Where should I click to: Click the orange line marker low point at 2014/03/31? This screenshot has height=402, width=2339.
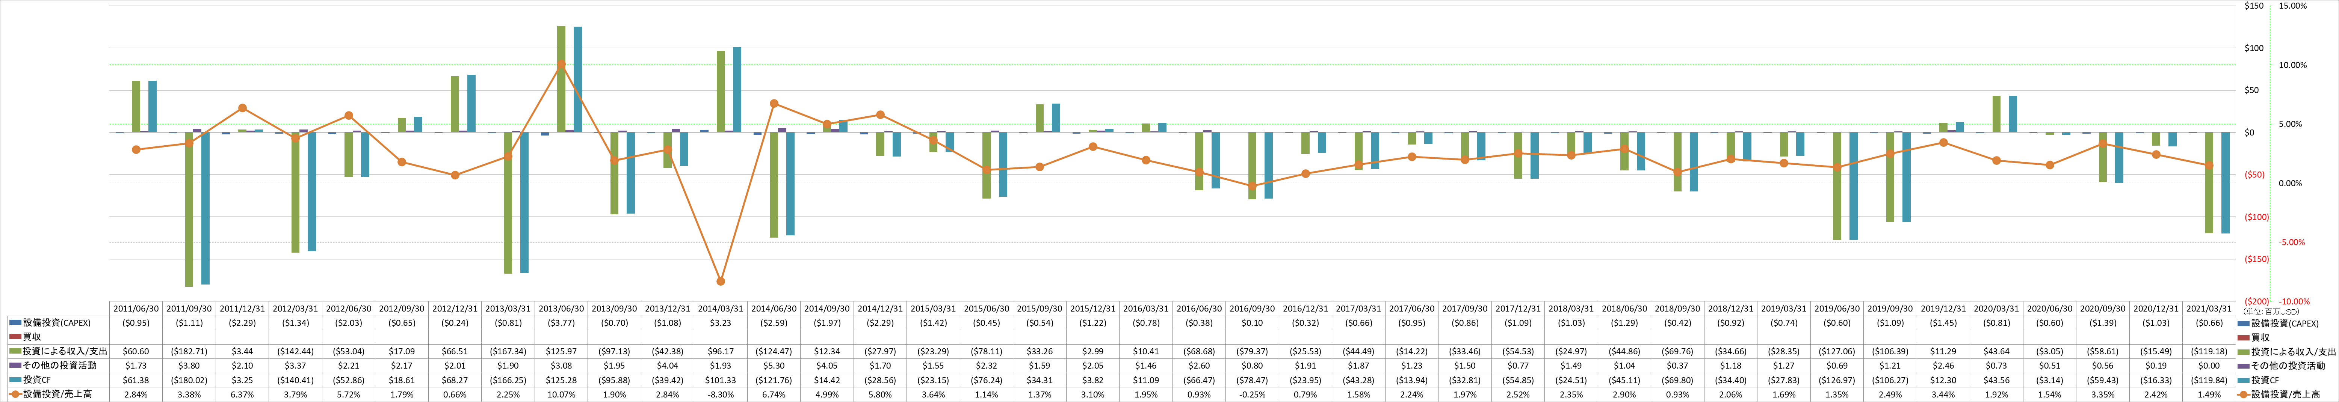coord(720,281)
